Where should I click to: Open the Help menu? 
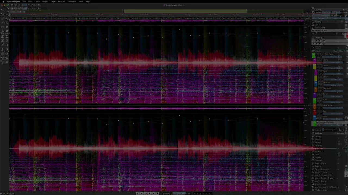click(87, 1)
